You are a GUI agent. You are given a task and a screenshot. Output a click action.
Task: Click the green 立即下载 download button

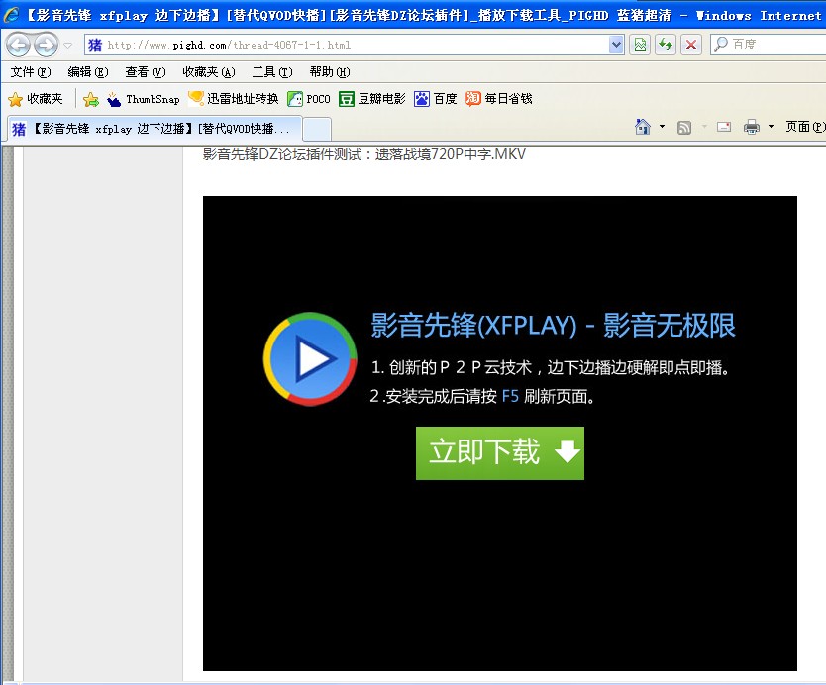(500, 453)
